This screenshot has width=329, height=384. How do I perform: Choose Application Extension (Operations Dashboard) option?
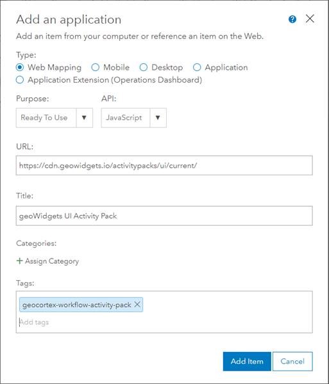[x=20, y=80]
